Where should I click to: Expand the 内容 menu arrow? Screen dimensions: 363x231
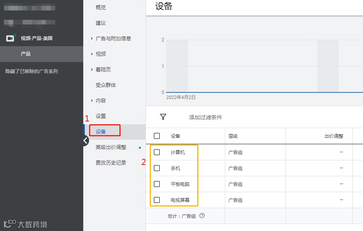pyautogui.click(x=92, y=101)
